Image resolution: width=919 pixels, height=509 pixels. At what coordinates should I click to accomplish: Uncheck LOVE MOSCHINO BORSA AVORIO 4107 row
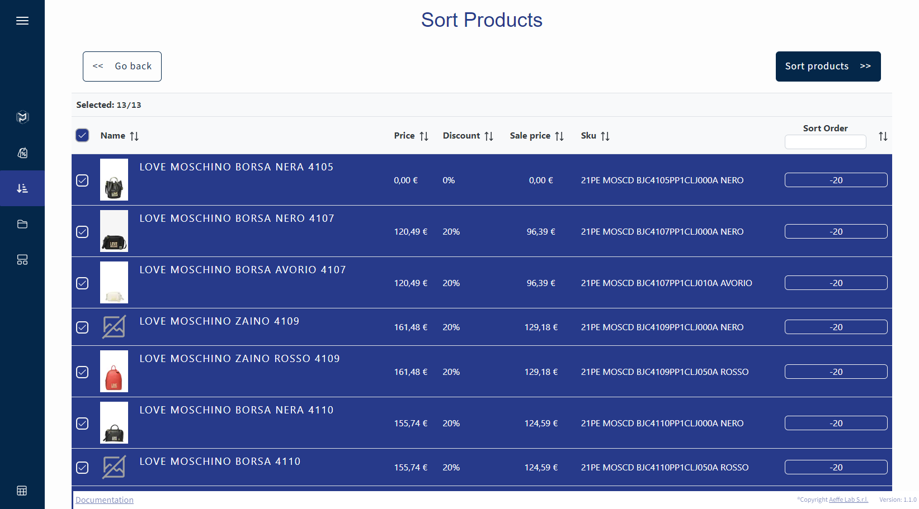[82, 283]
